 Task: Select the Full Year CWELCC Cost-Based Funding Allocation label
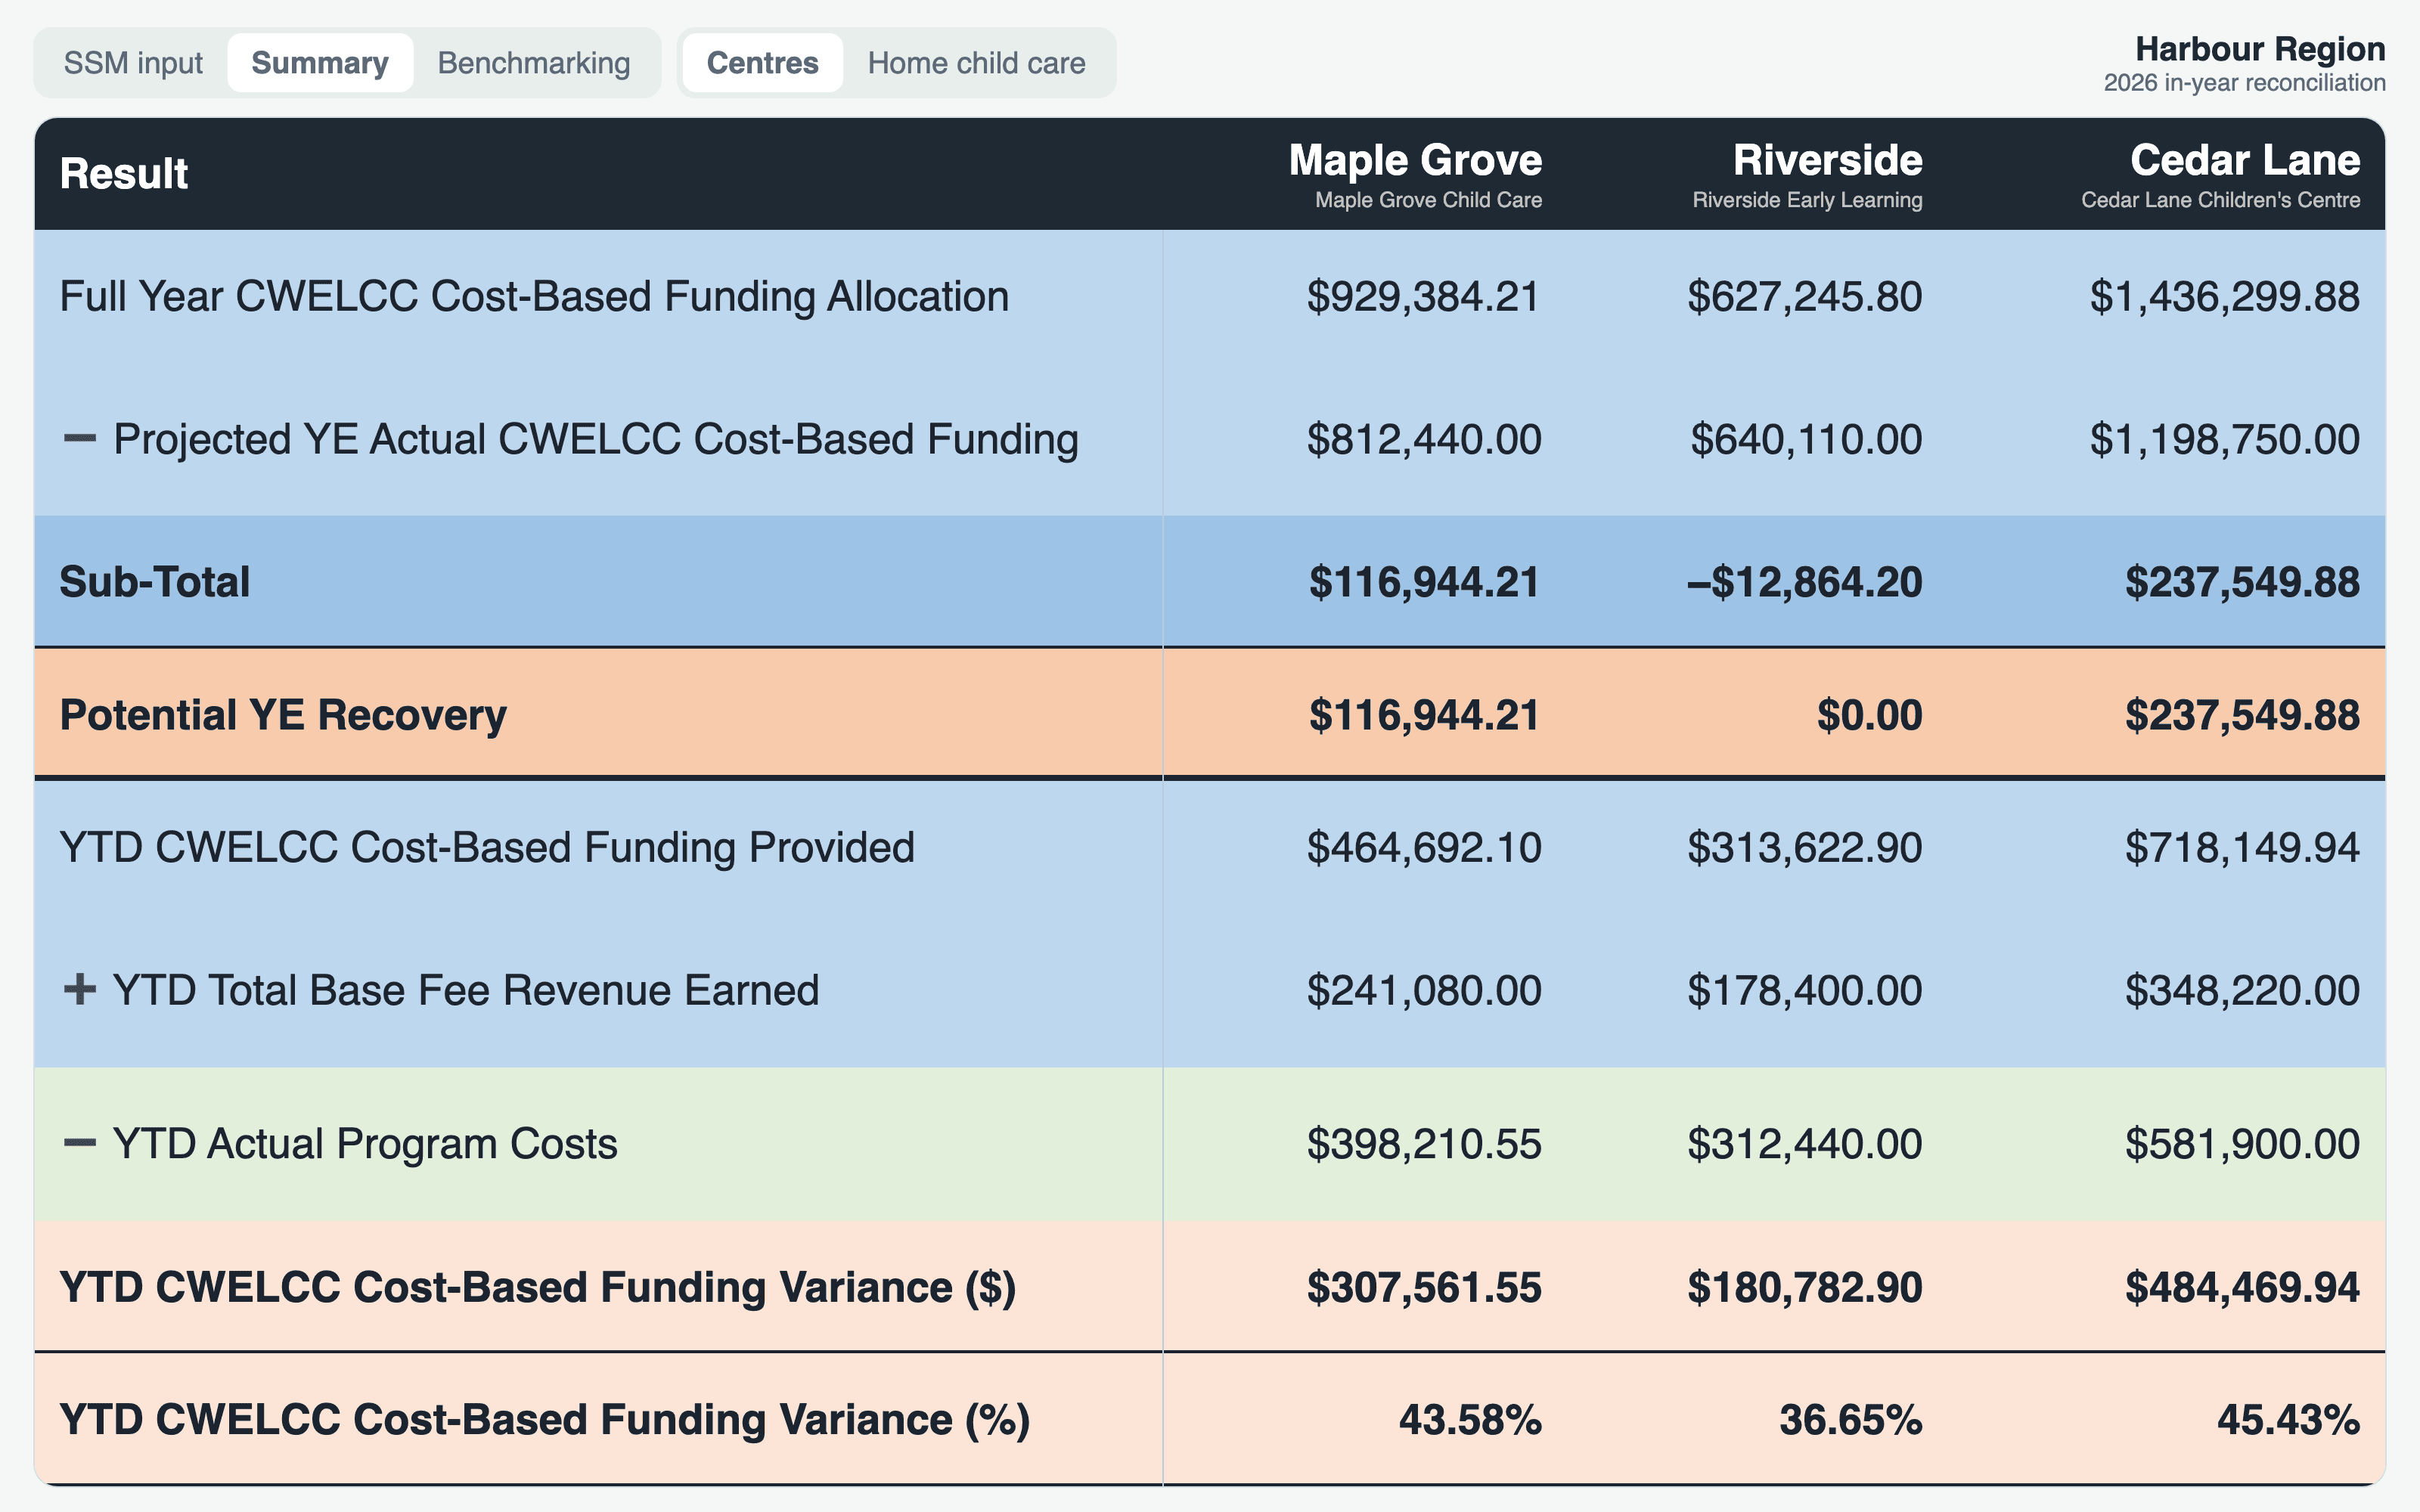point(534,297)
